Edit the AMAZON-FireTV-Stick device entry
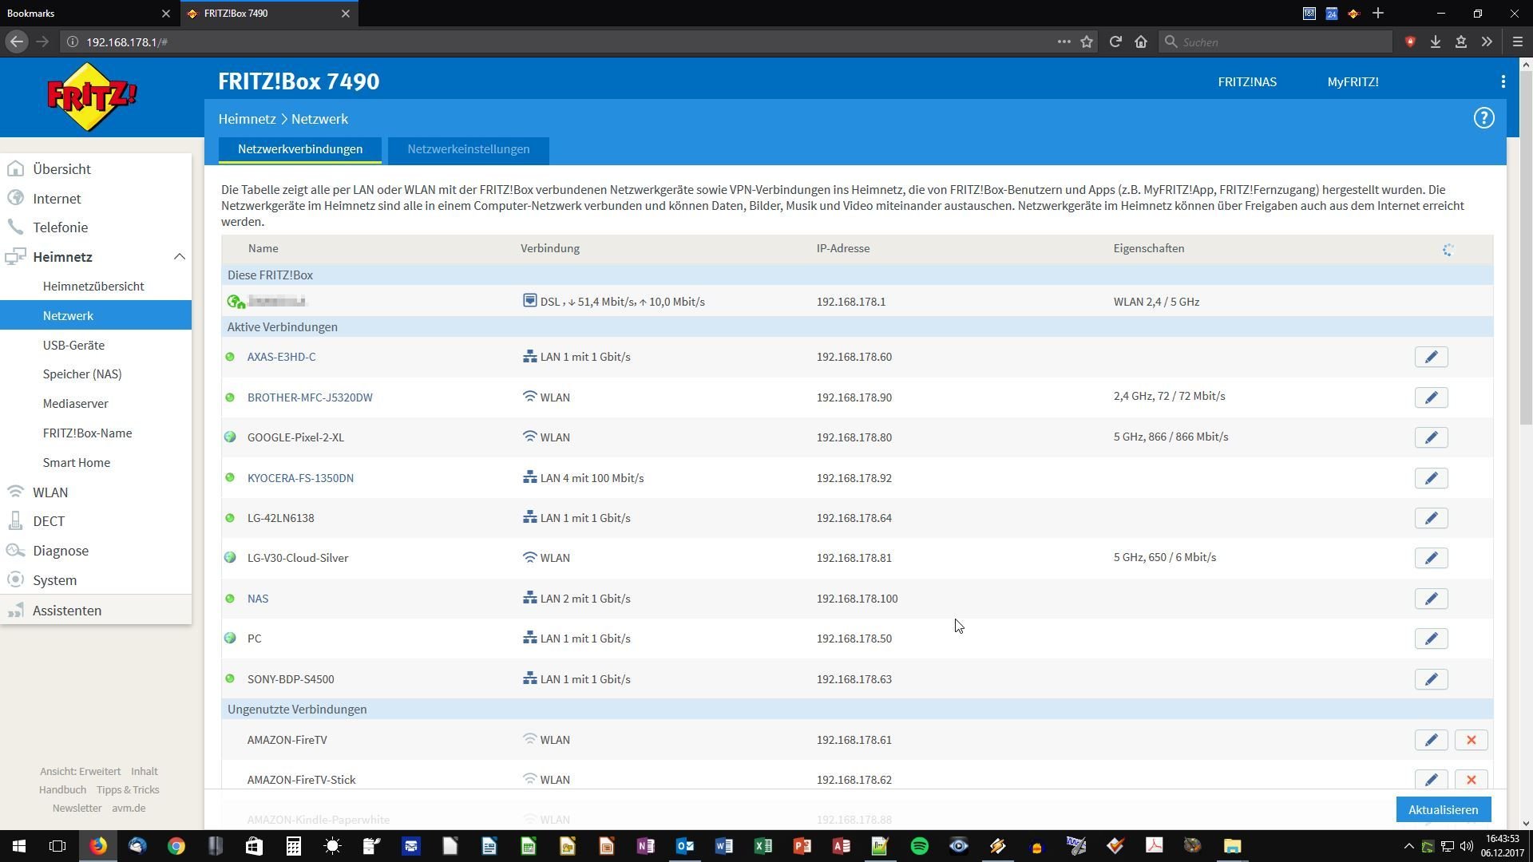 point(1431,779)
